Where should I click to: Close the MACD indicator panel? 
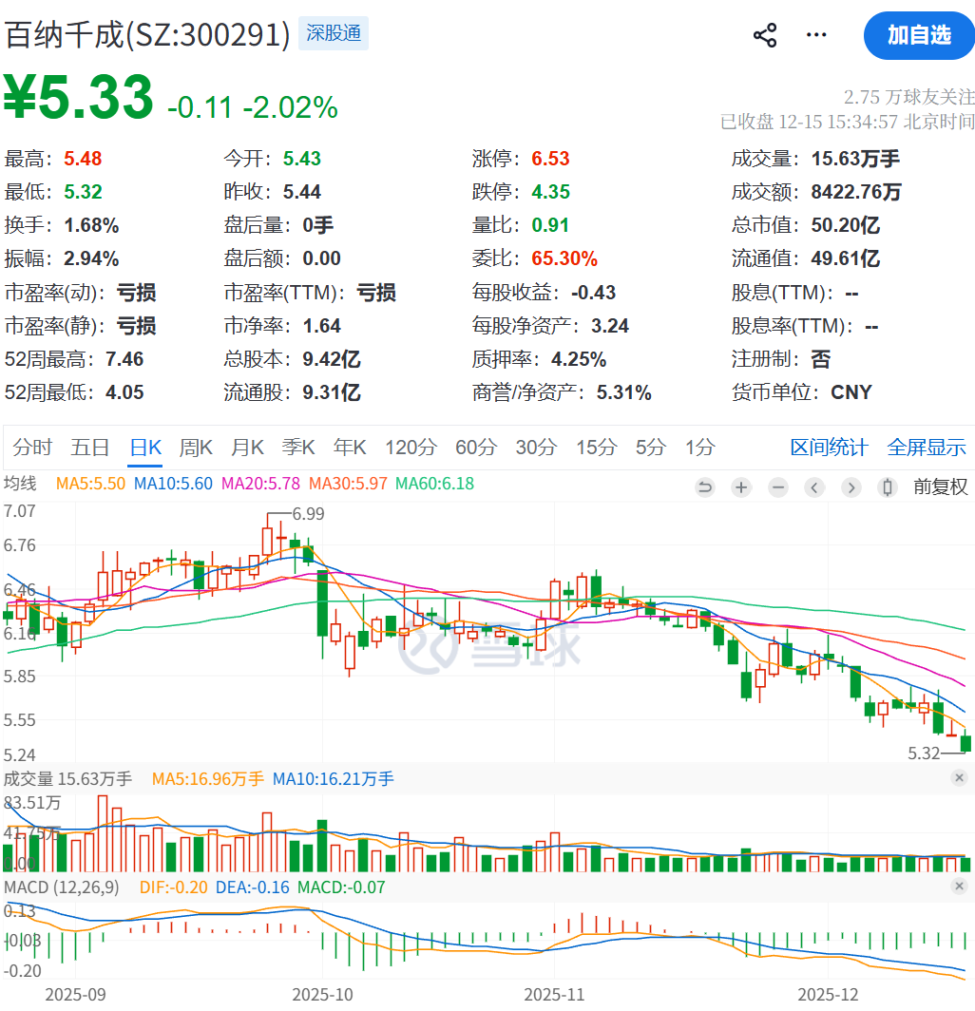[960, 887]
